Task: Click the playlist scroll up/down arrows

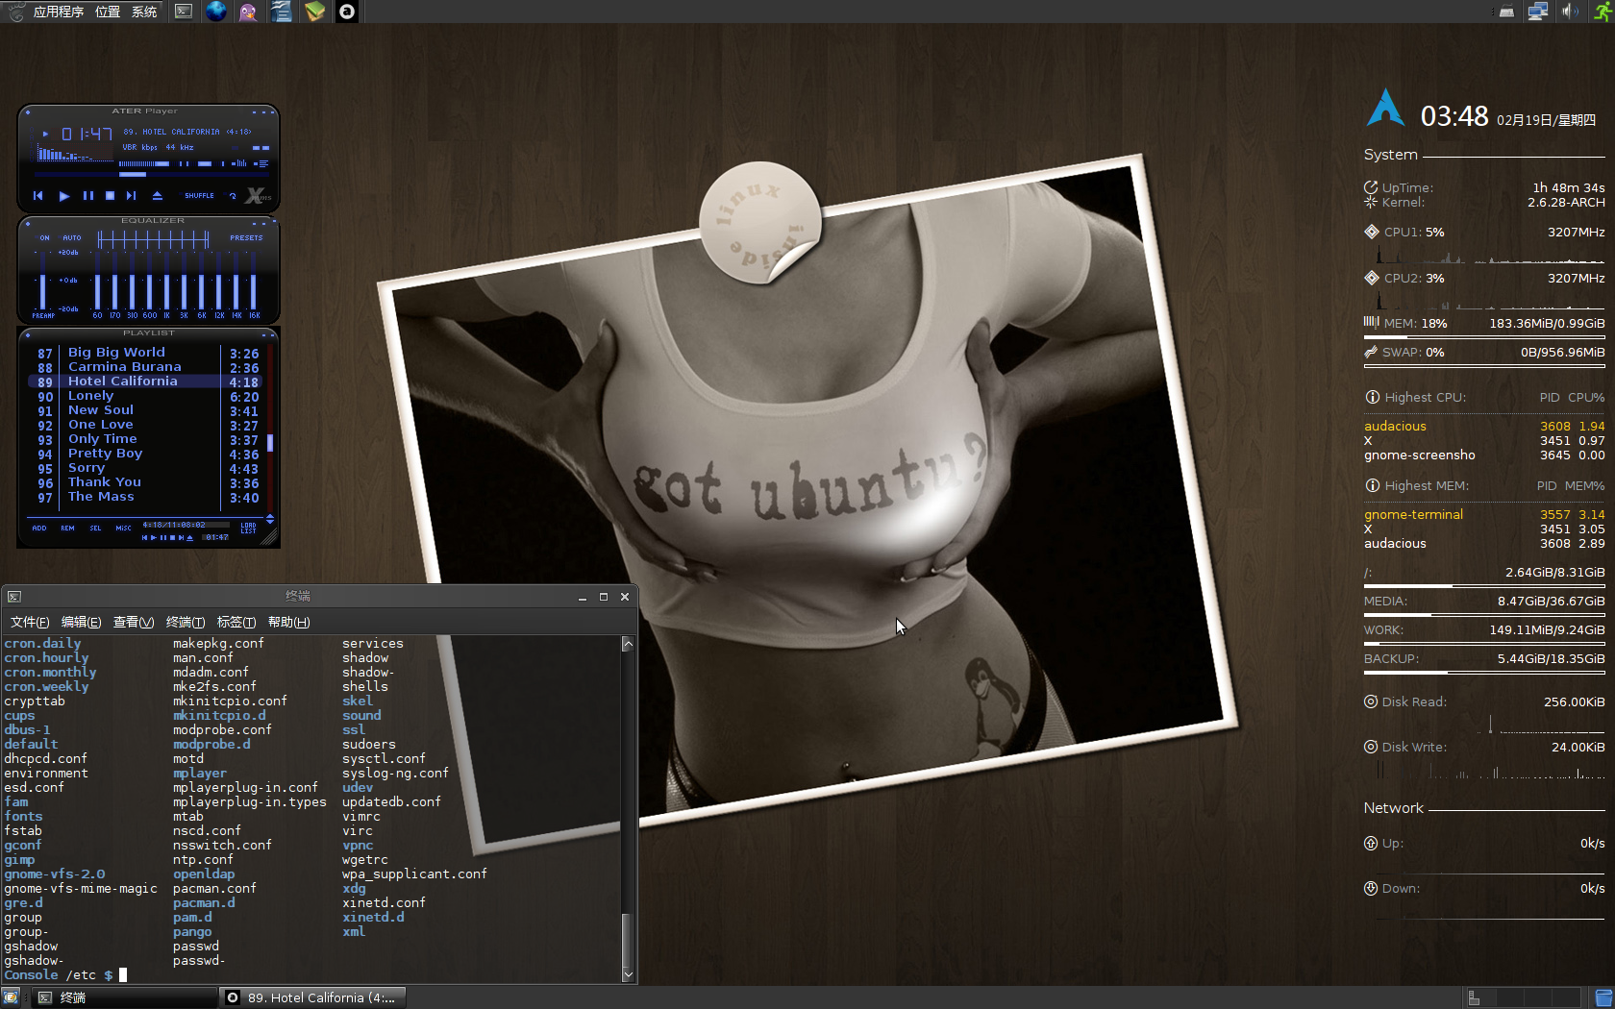Action: [270, 520]
